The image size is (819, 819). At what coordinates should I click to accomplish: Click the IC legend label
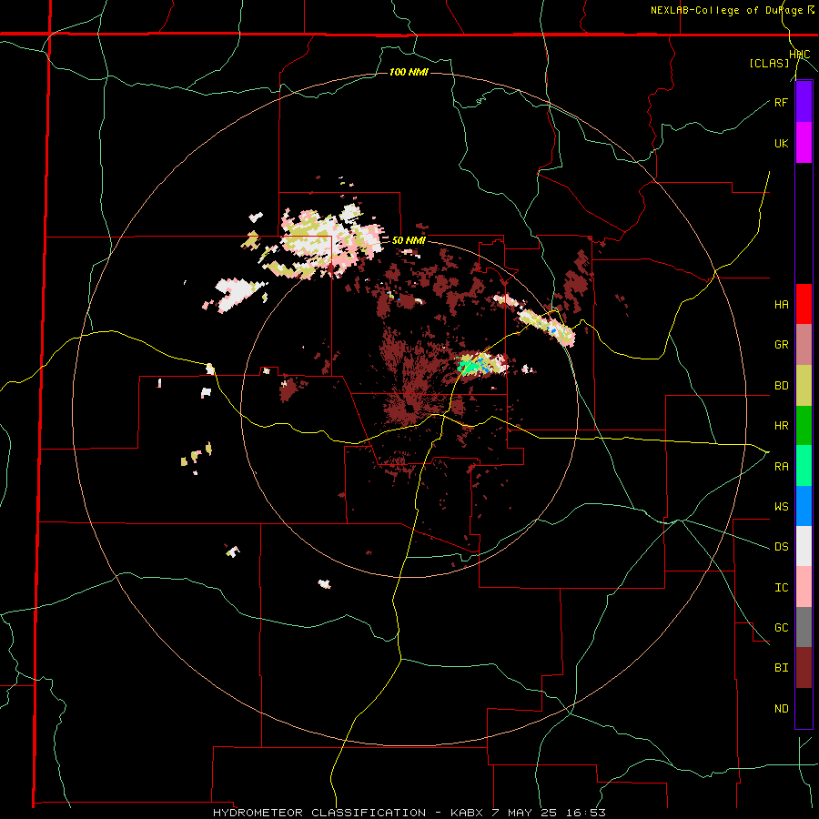[x=781, y=588]
